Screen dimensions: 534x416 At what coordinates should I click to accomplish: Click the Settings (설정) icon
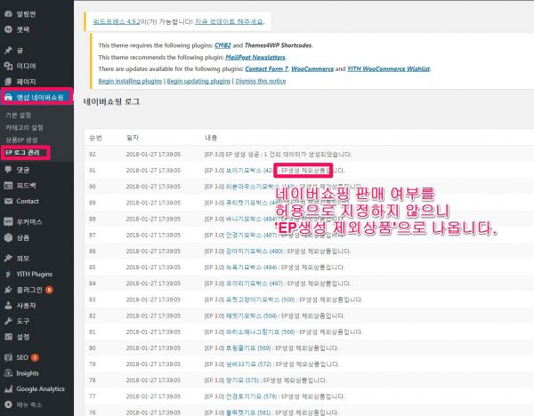(x=8, y=337)
